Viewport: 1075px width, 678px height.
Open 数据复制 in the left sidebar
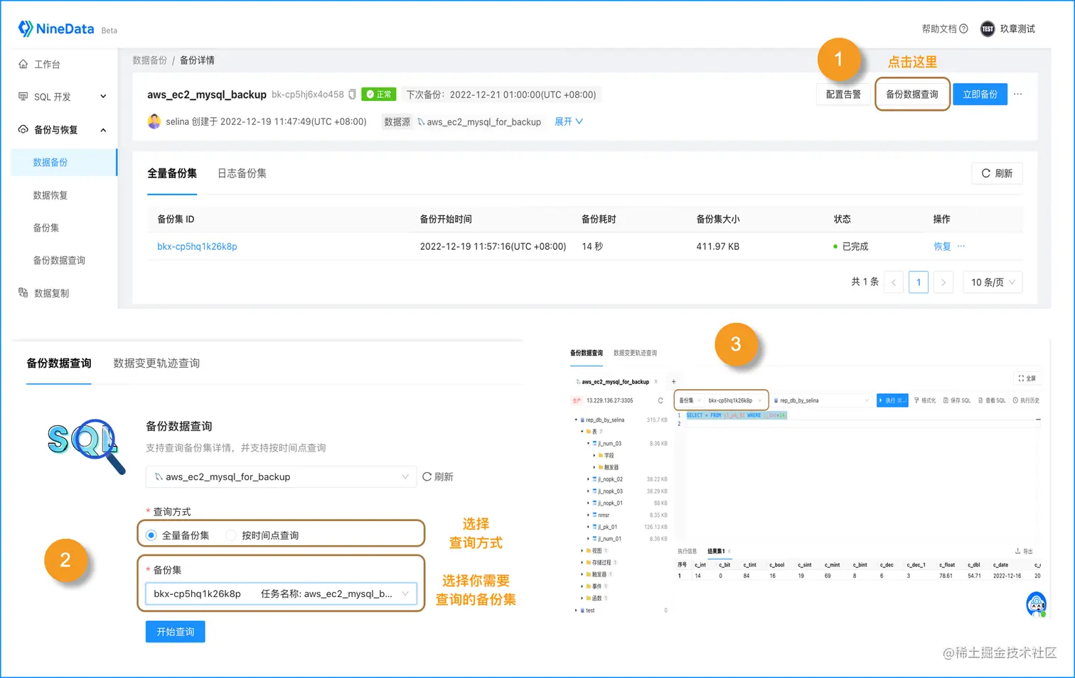point(50,292)
